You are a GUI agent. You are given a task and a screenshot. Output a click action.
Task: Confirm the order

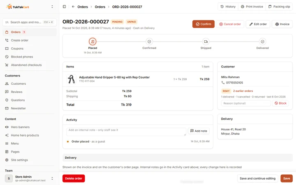203,24
